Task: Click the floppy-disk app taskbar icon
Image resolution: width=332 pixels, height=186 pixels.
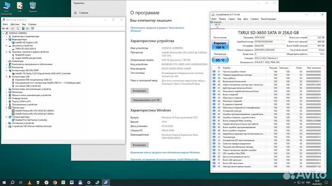Action: [80, 182]
